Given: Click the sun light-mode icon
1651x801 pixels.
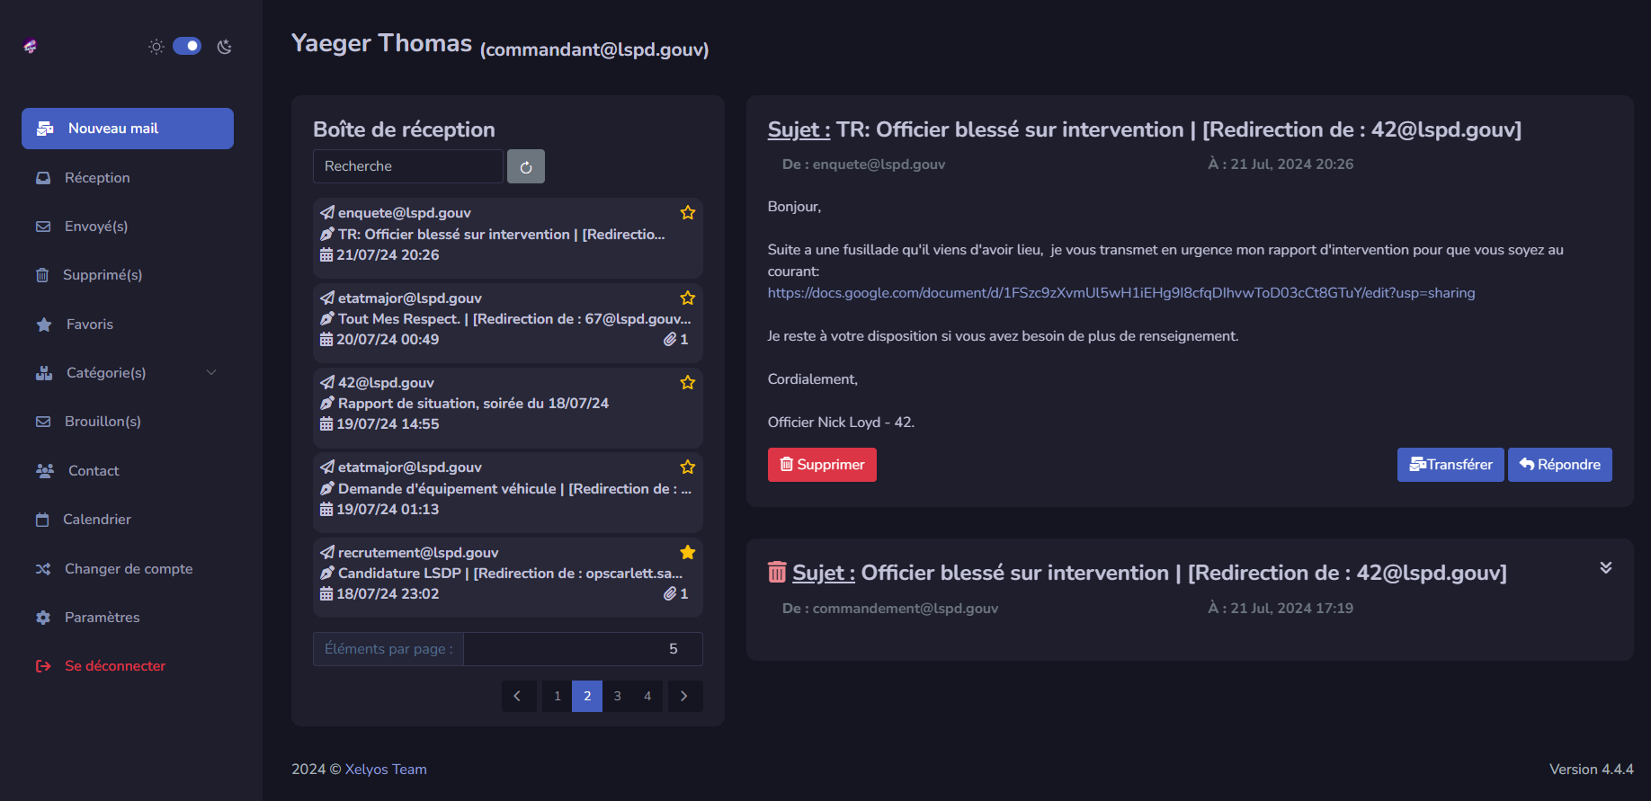Looking at the screenshot, I should [156, 47].
